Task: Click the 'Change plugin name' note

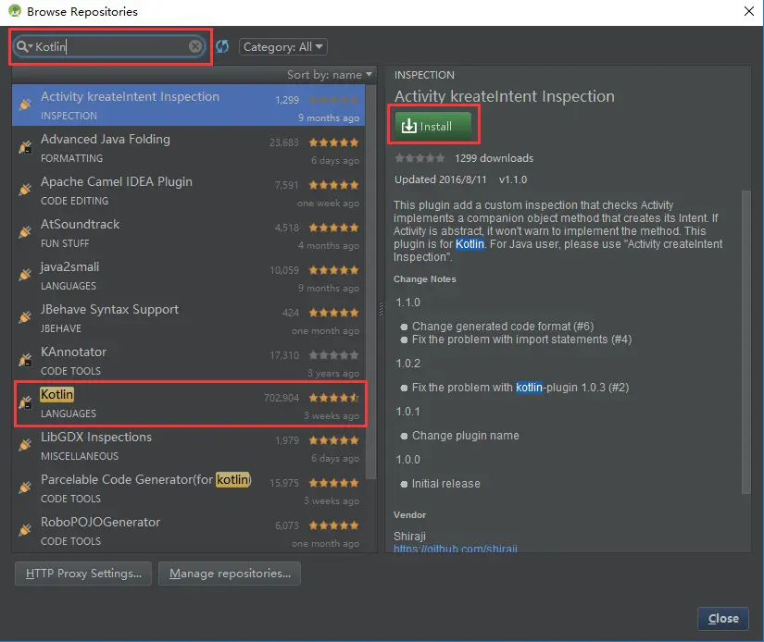Action: [465, 435]
